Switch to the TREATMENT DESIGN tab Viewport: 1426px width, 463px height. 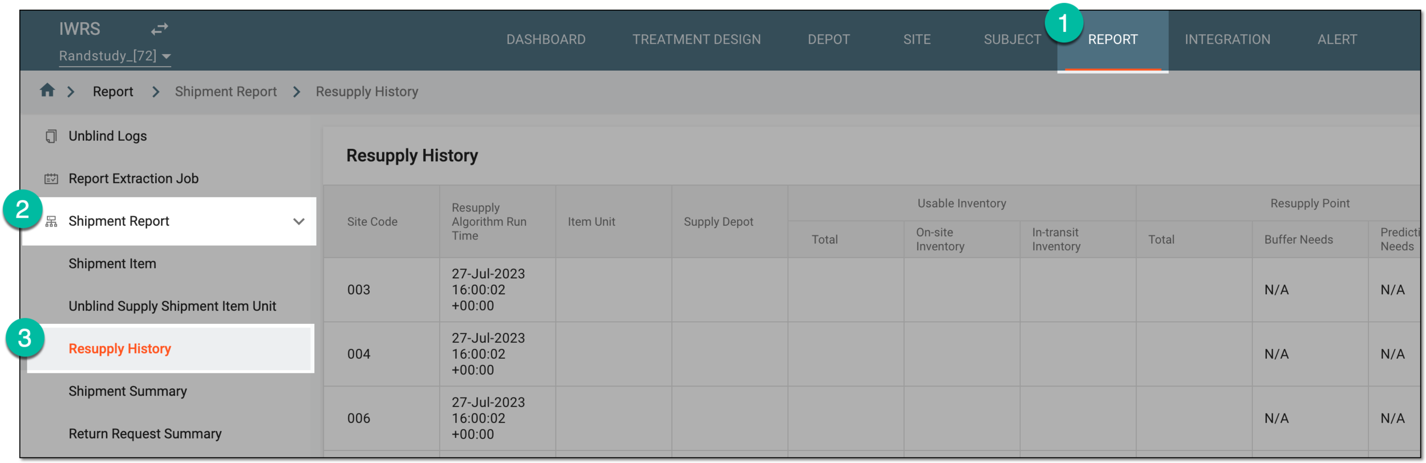pyautogui.click(x=696, y=39)
